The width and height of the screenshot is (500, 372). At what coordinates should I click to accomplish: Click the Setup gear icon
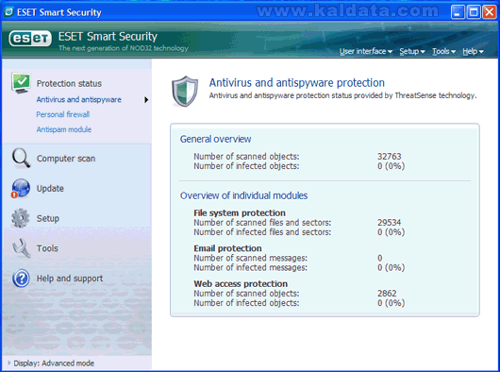(x=21, y=218)
